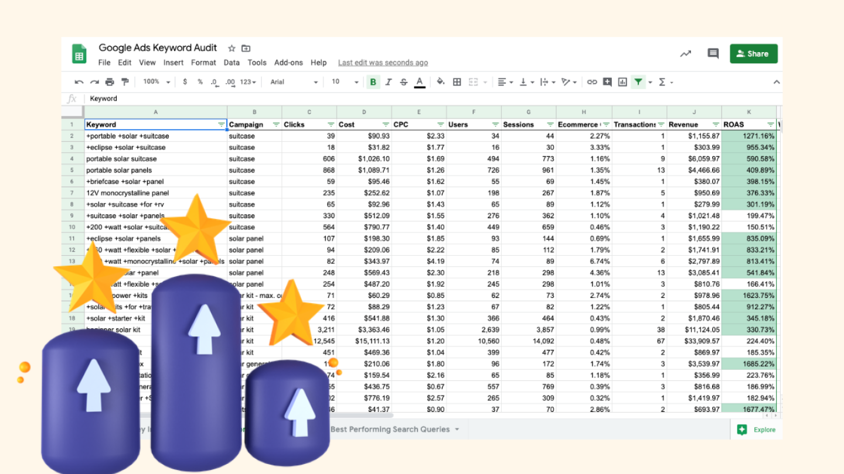Click the activity trend icon by Share
844x474 pixels.
685,54
